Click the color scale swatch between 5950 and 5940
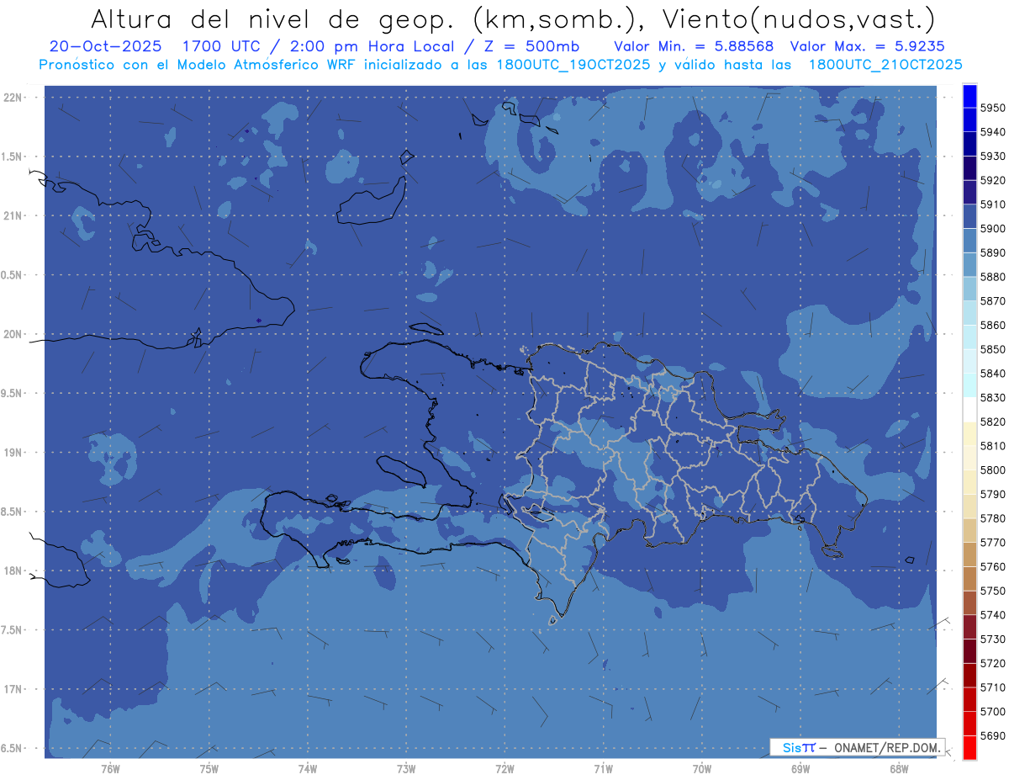The image size is (1009, 780). 969,120
